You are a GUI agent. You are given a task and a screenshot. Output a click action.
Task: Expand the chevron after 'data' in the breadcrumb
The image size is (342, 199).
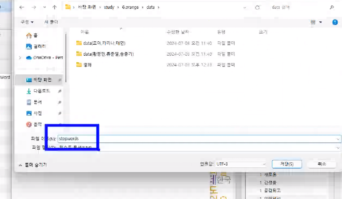click(159, 7)
